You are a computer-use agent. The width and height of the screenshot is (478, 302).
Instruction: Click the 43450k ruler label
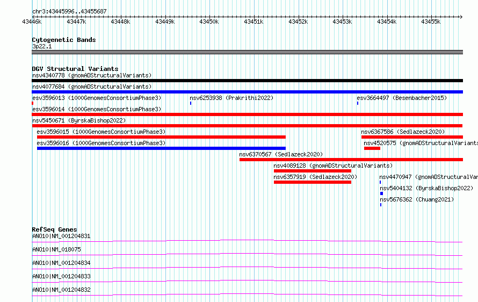coord(209,21)
